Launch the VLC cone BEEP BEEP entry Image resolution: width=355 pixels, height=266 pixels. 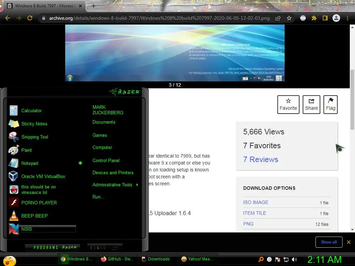(14, 215)
